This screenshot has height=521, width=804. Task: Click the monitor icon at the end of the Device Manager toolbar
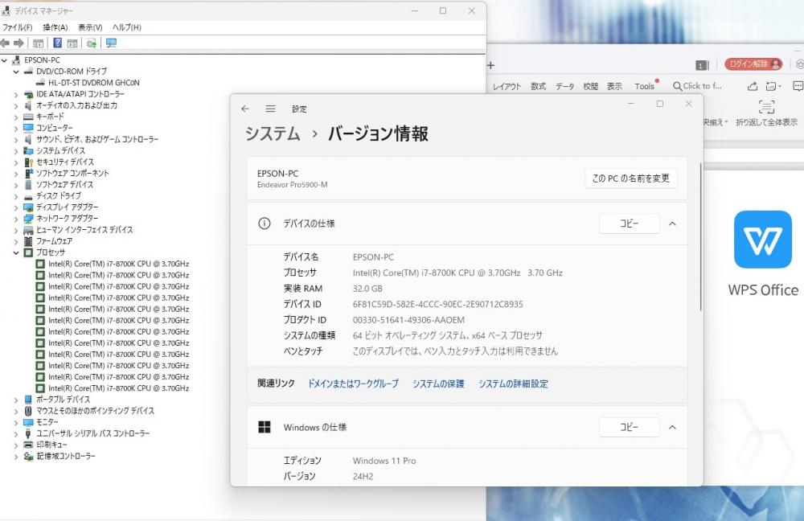[111, 43]
